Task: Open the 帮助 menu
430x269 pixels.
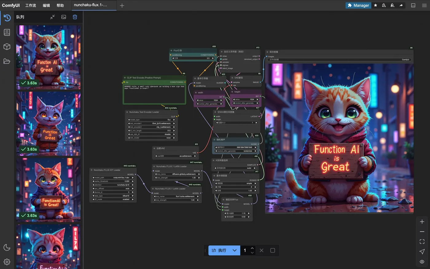Action: (x=60, y=5)
